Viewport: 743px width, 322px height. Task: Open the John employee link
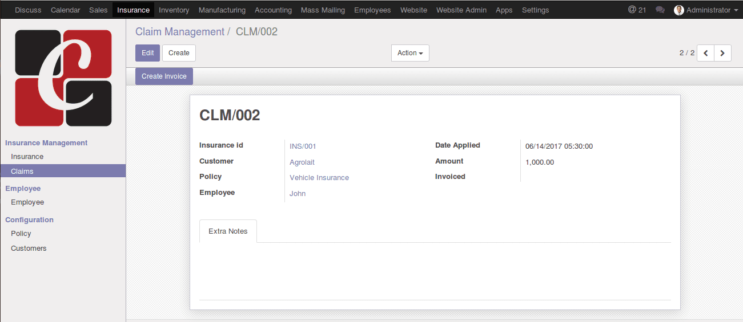pyautogui.click(x=298, y=194)
